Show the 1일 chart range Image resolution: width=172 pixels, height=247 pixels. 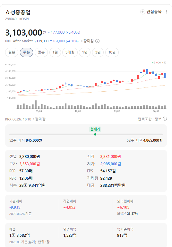[55, 52]
